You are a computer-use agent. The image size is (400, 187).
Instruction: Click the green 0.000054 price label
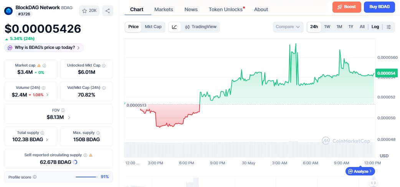click(386, 73)
